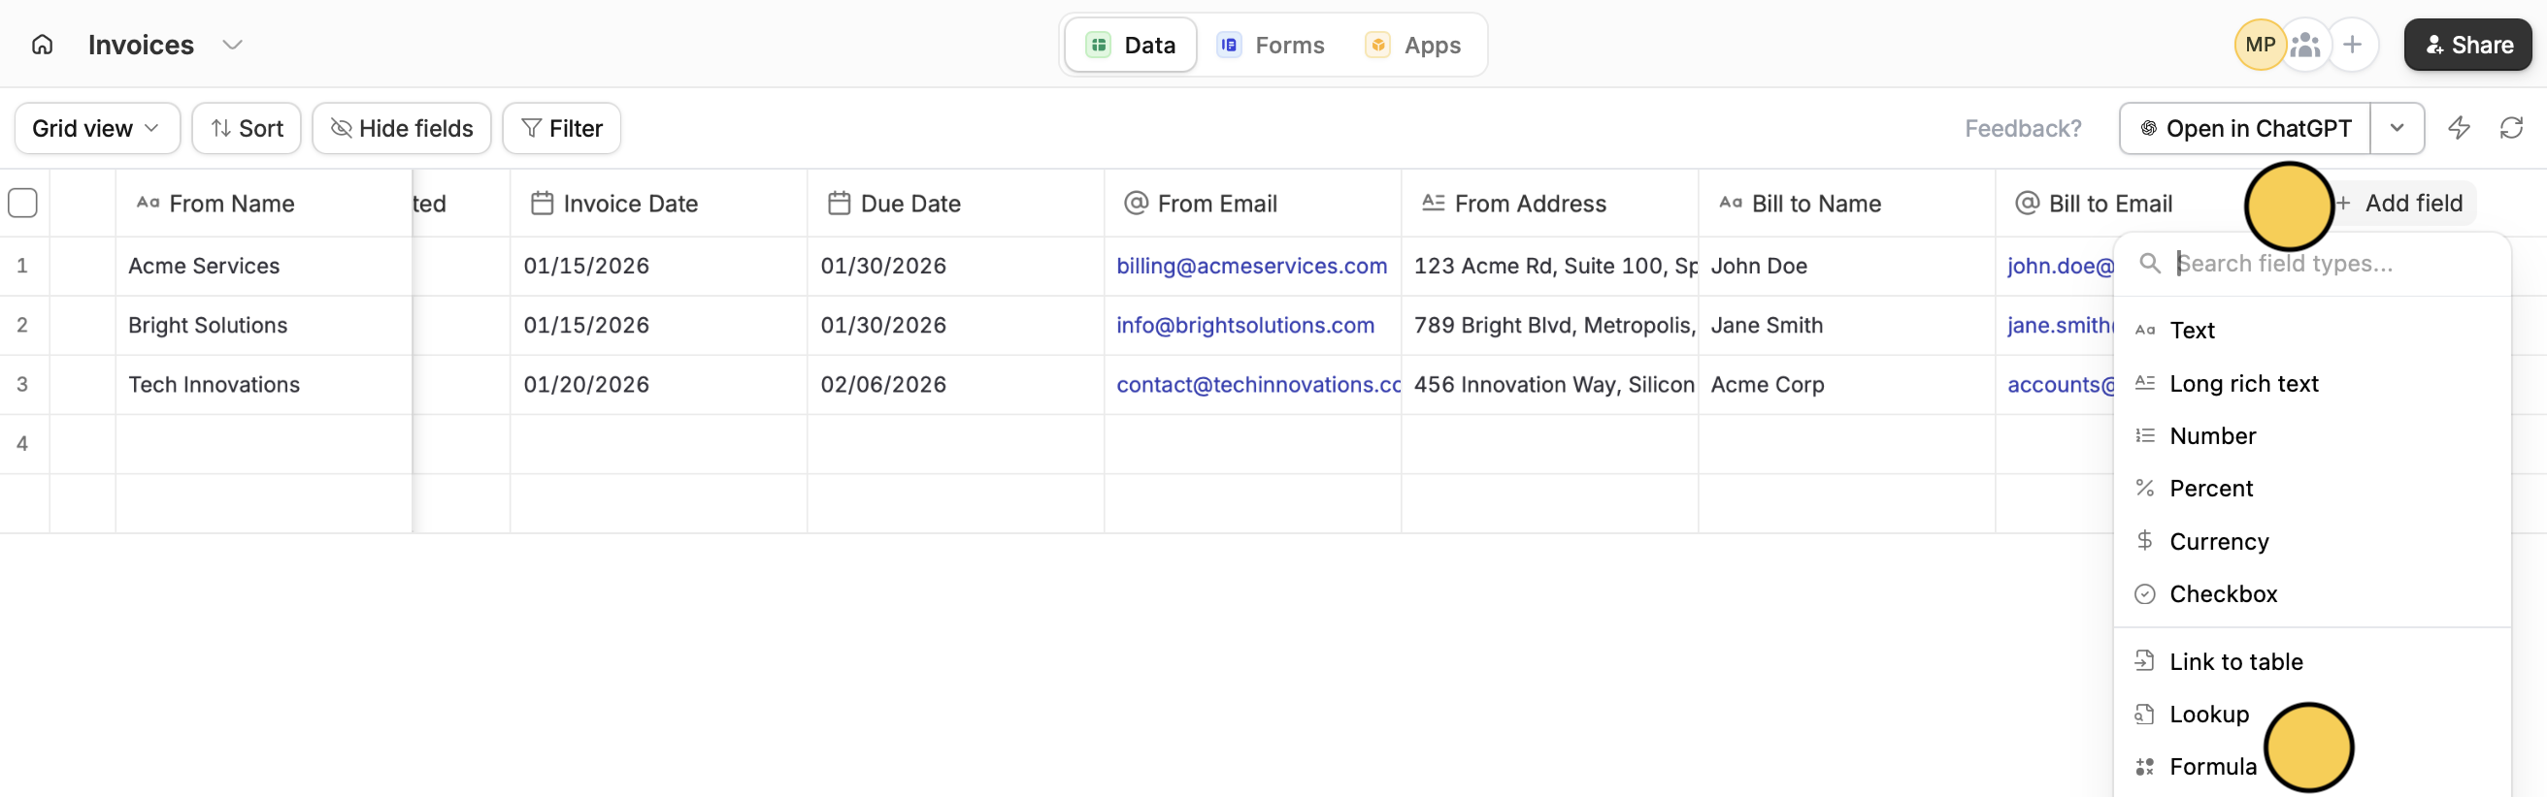
Task: Click the MP user avatar
Action: point(2260,46)
